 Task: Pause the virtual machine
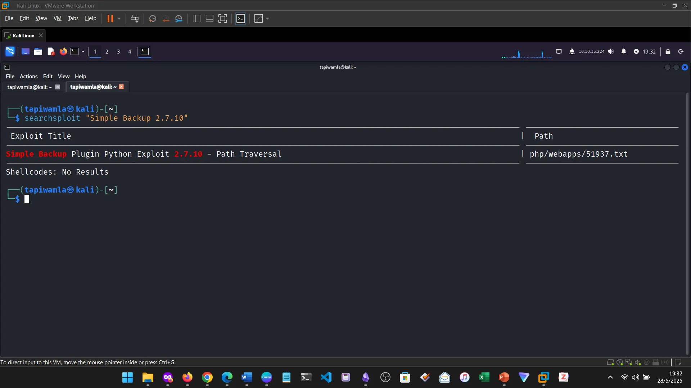[110, 18]
